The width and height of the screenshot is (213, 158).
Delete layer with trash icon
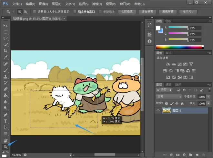pyautogui.click(x=204, y=155)
